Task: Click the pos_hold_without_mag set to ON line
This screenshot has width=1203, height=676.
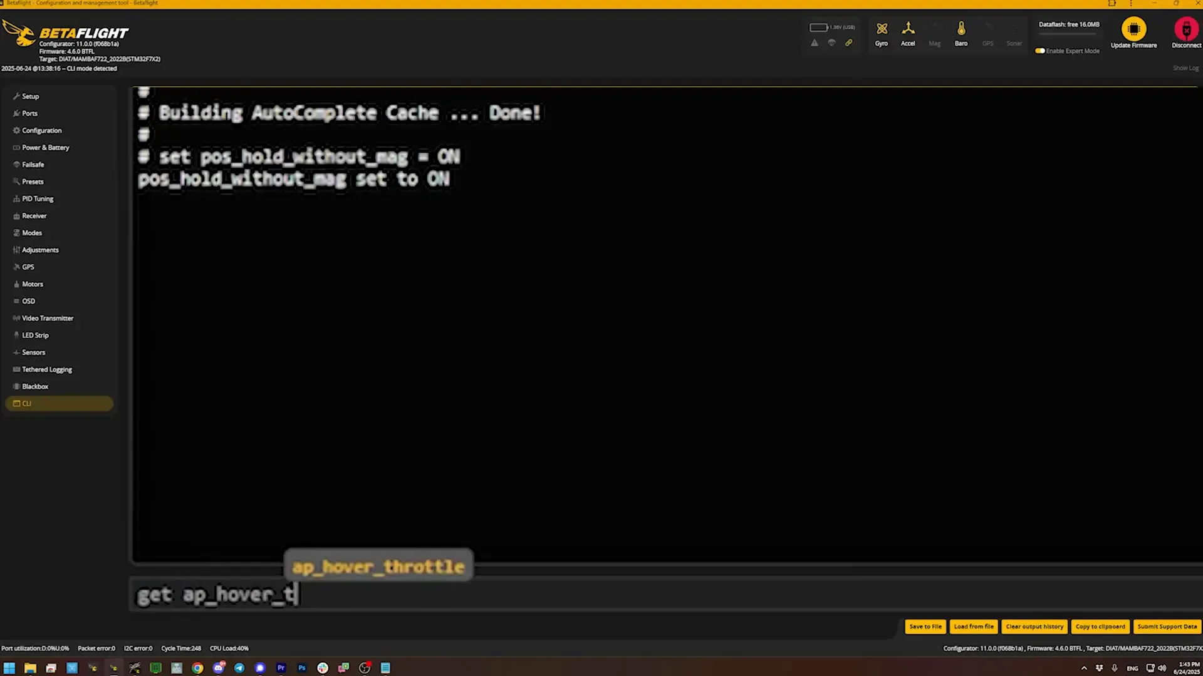Action: point(293,180)
